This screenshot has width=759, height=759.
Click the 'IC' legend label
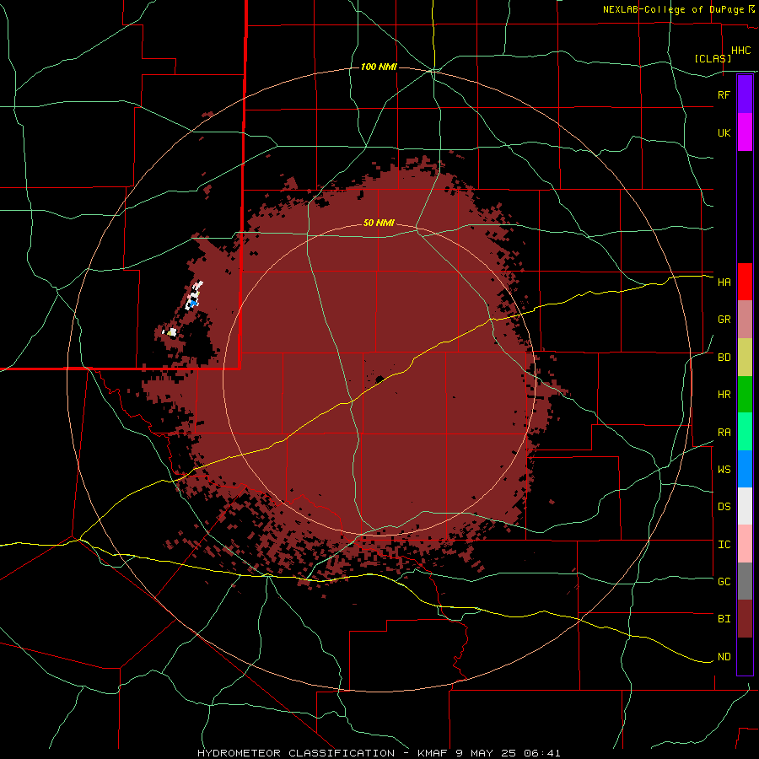coord(724,545)
